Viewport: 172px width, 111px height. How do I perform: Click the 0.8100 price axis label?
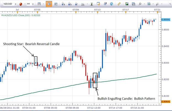click(165, 96)
